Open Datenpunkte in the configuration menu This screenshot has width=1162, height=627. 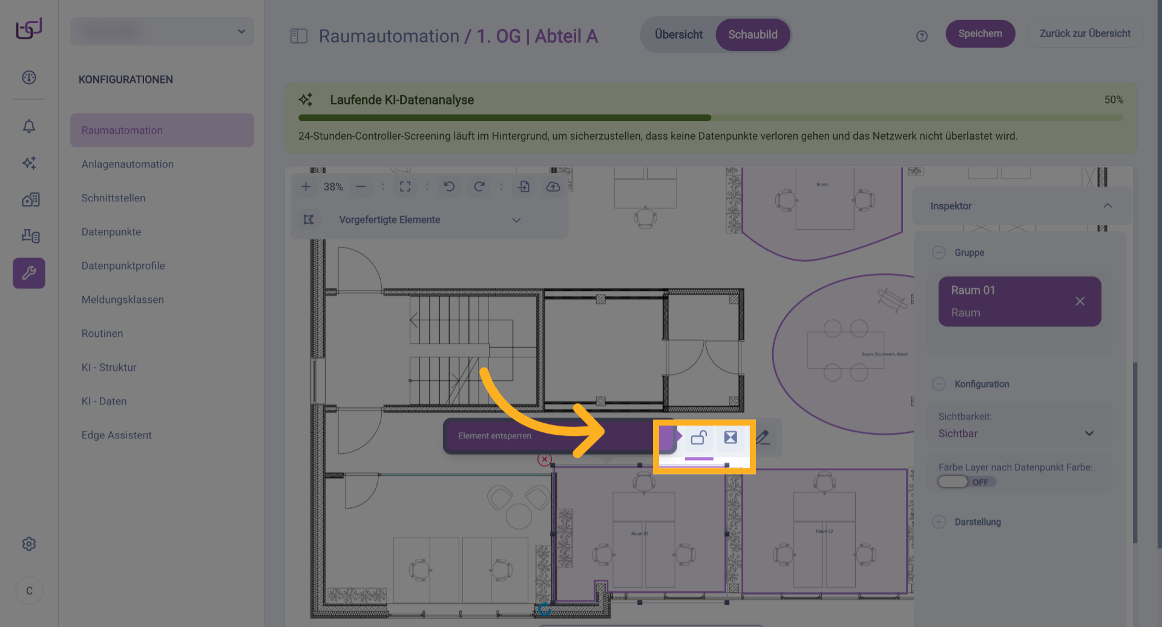pyautogui.click(x=111, y=232)
